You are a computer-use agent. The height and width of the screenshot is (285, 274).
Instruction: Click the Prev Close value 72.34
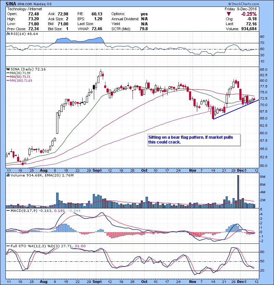[x=34, y=29]
